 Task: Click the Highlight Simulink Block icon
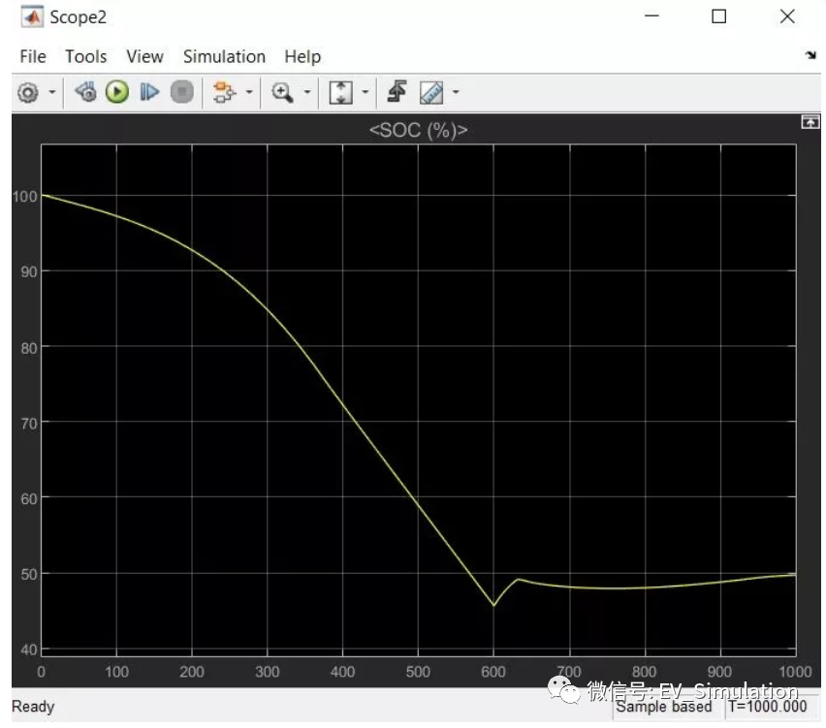pos(85,92)
